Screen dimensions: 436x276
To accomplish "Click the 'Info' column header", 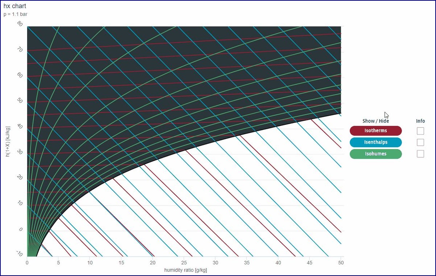I will click(x=420, y=121).
